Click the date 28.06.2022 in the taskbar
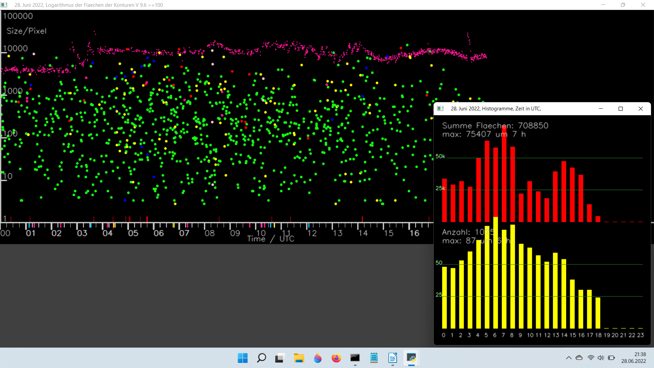Image resolution: width=654 pixels, height=368 pixels. click(634, 361)
